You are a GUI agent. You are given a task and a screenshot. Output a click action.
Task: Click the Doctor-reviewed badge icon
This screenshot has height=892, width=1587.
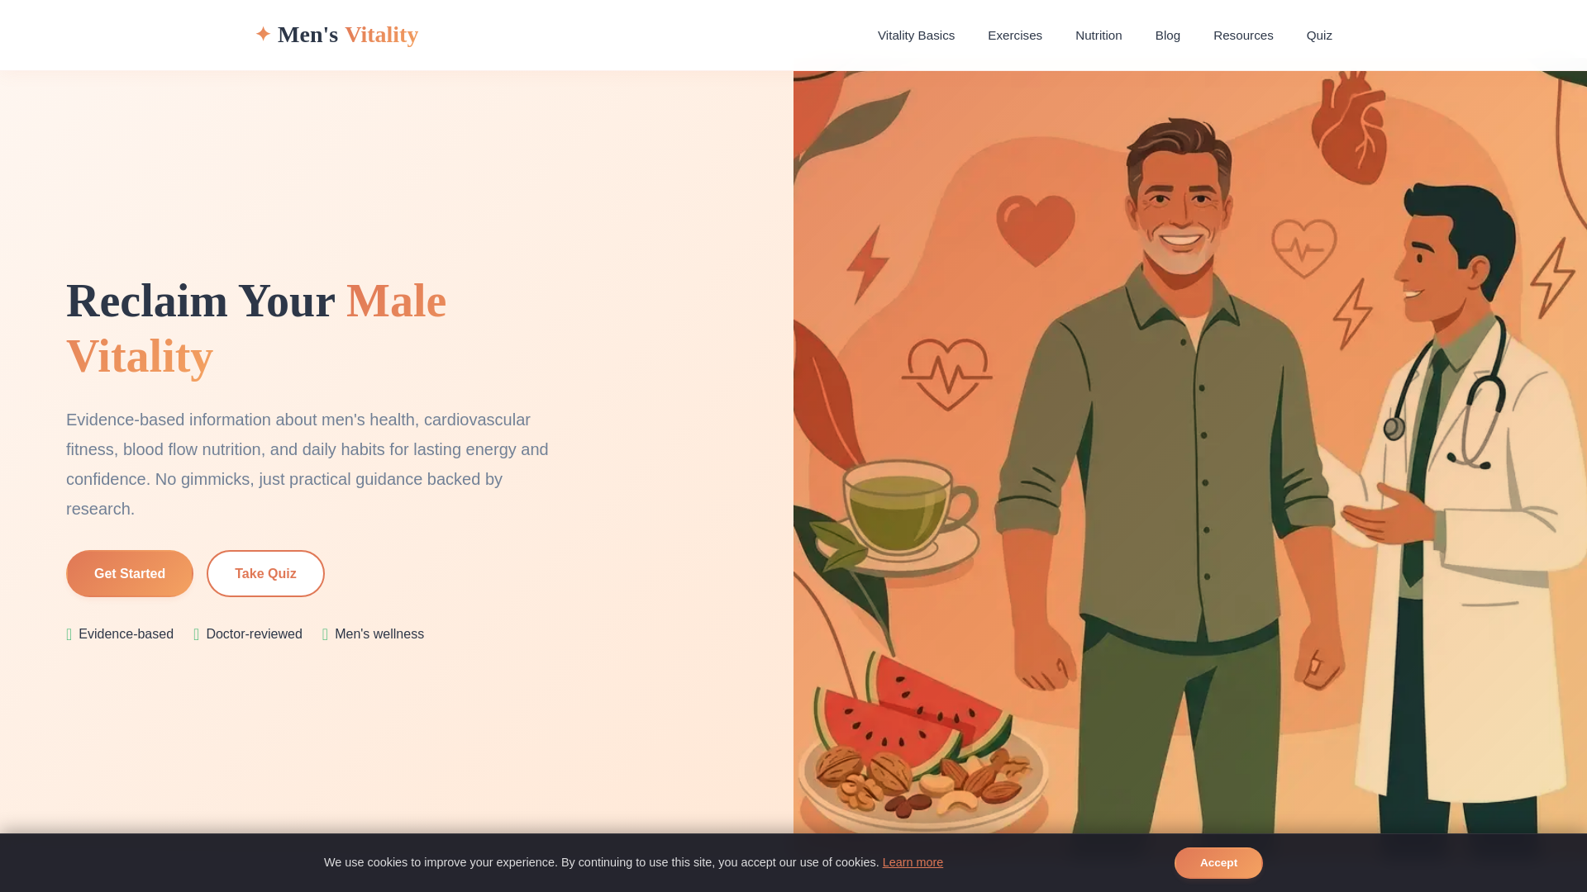pyautogui.click(x=197, y=634)
